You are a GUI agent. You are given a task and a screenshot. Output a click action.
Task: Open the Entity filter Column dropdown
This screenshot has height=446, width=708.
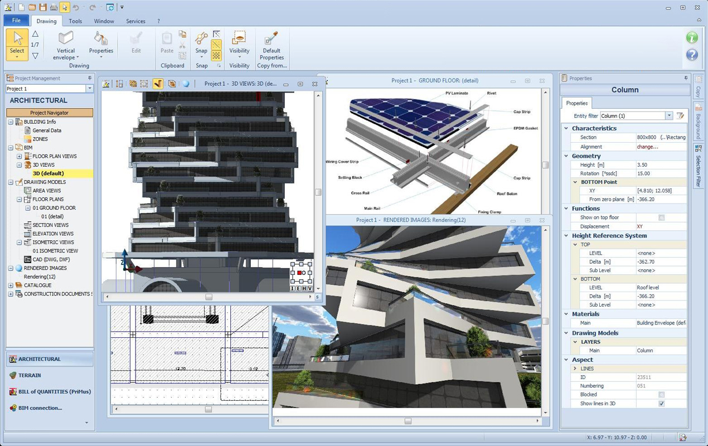point(668,116)
